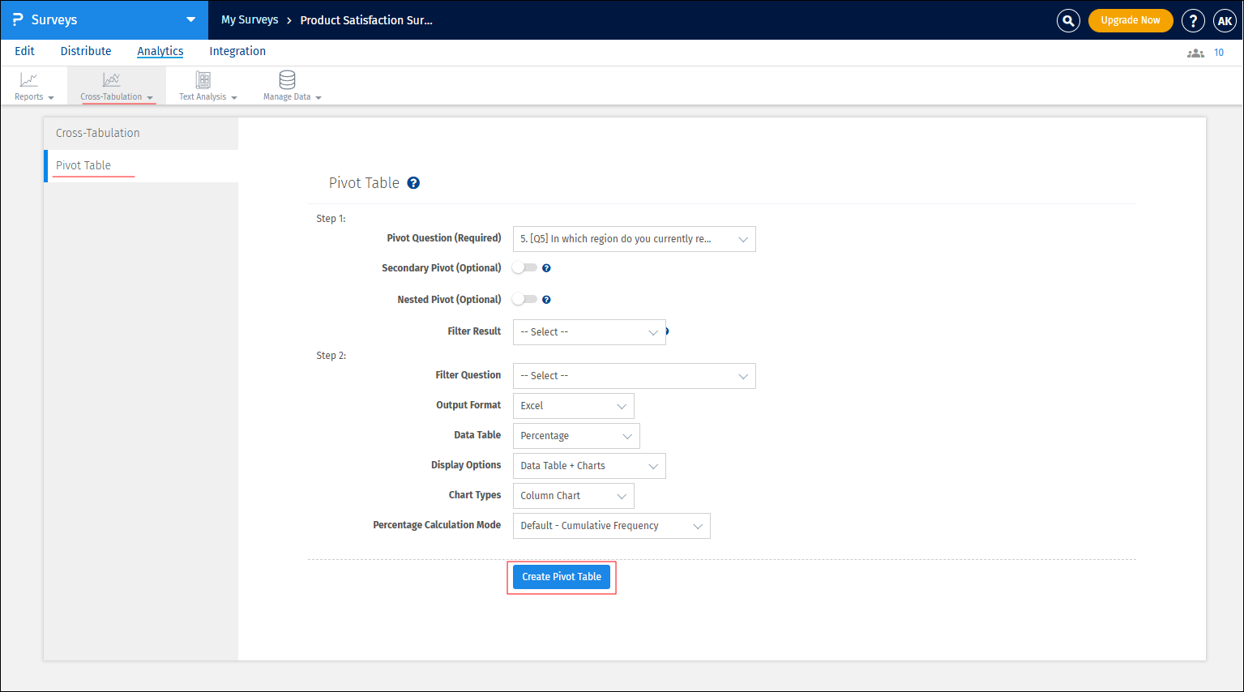View the Nested Pivot help tooltip icon
The width and height of the screenshot is (1244, 692).
(x=546, y=299)
